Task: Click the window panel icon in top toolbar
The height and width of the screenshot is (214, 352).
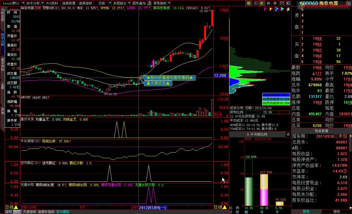Action: [x=282, y=3]
